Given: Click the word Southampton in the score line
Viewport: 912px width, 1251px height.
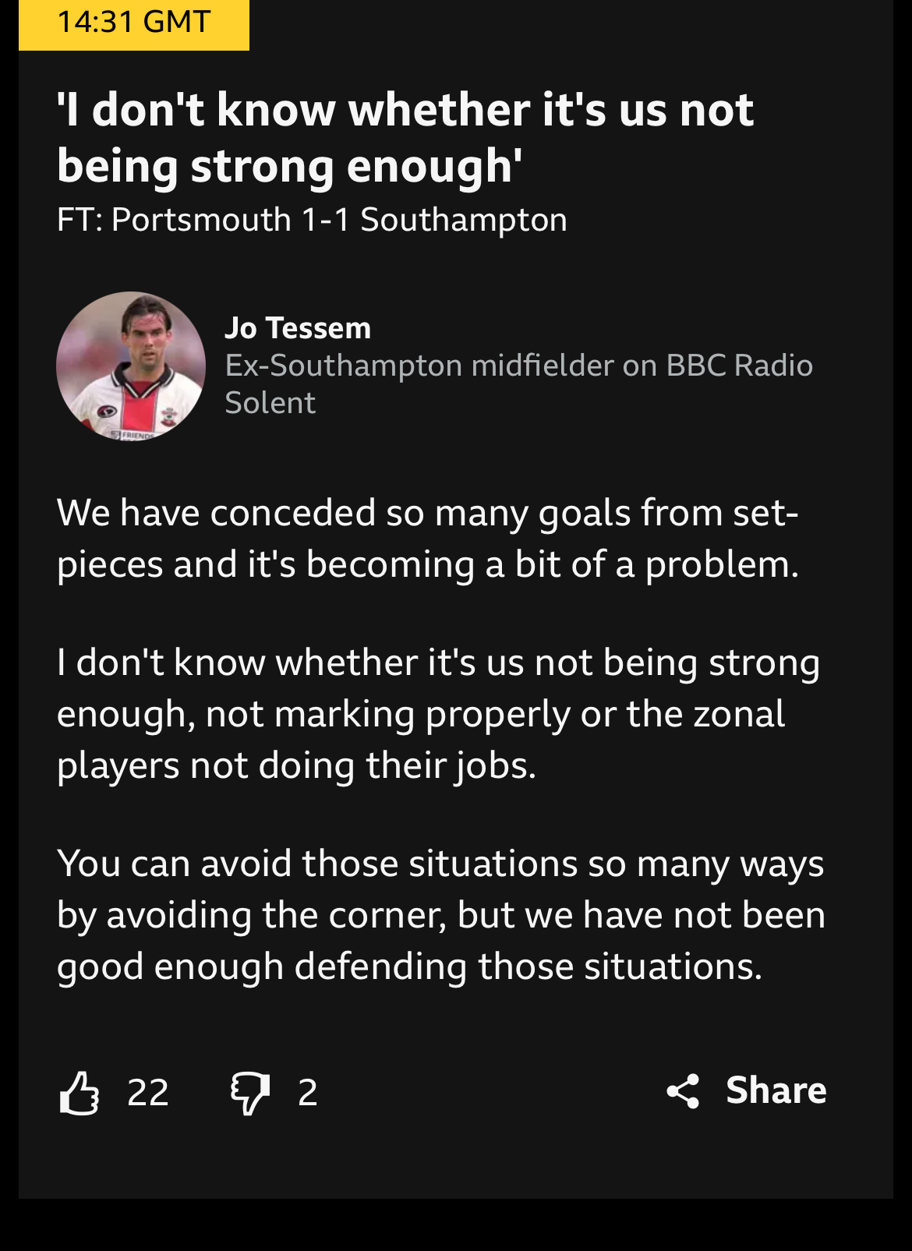Looking at the screenshot, I should [464, 221].
